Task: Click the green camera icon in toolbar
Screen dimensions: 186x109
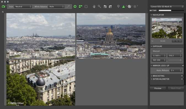Action: pos(3,7)
